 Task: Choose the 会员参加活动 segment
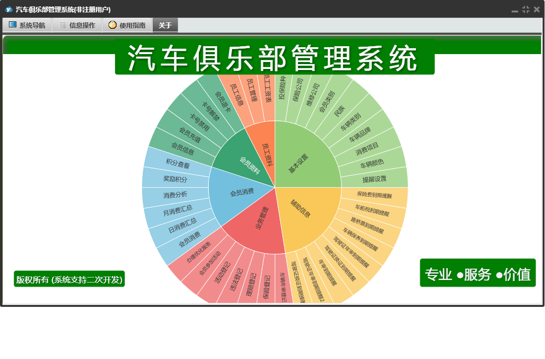(210, 263)
